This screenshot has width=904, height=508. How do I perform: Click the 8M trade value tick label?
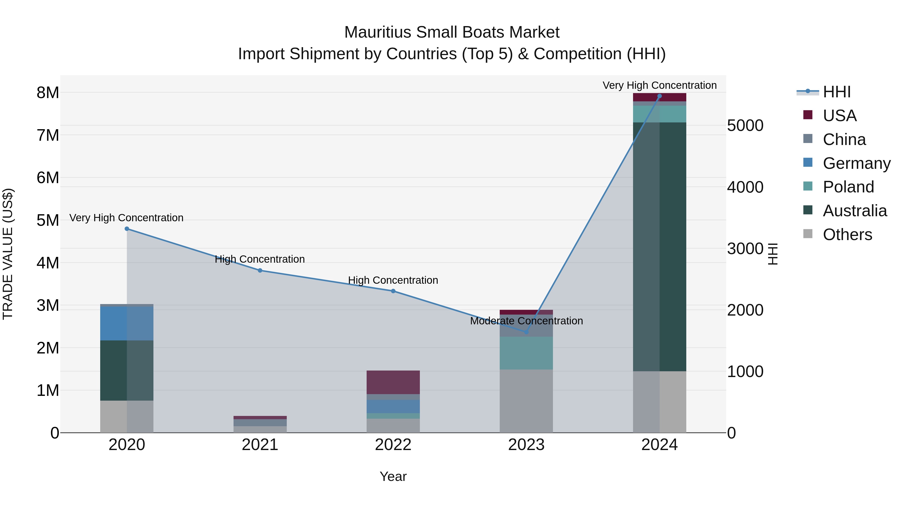pyautogui.click(x=48, y=93)
